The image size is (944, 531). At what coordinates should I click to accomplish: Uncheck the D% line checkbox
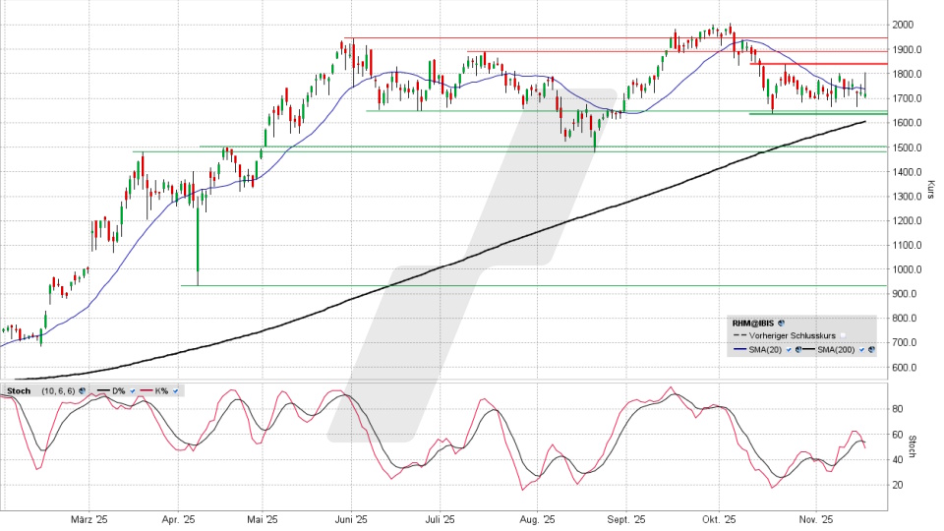[x=133, y=390]
